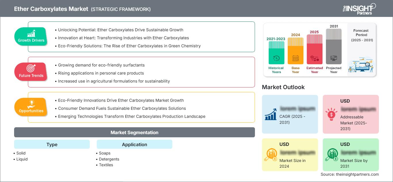
Task: Click the Growth Drivers bar chart icon
Action: 31,33
